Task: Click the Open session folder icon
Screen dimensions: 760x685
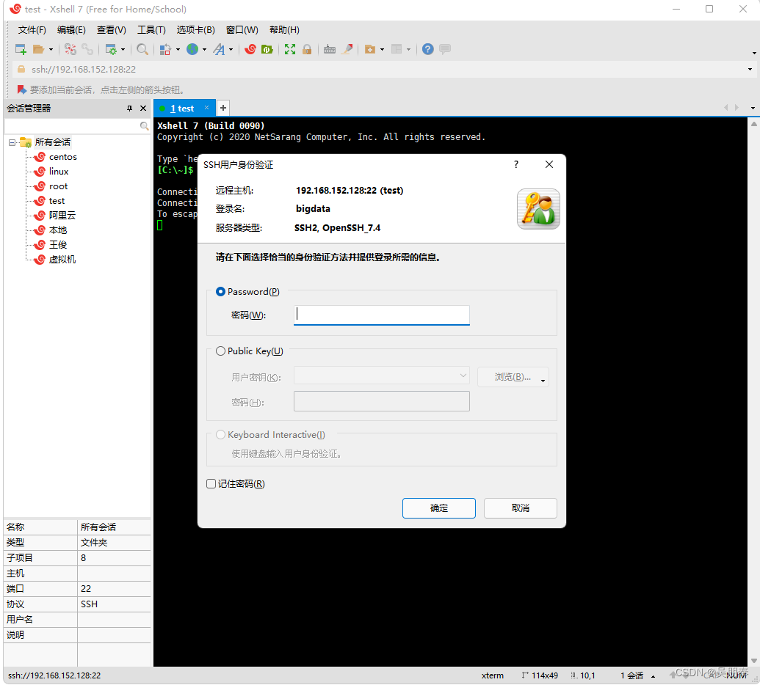Action: pyautogui.click(x=38, y=49)
